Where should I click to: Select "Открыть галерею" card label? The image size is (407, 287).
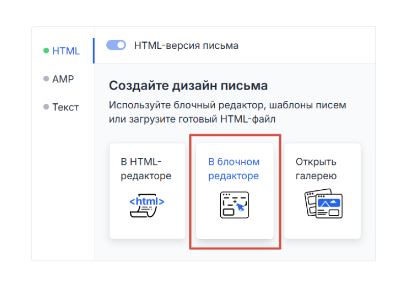[316, 169]
